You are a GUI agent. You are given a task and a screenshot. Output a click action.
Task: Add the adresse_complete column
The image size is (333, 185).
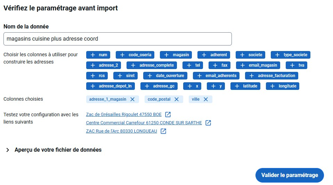pos(152,65)
